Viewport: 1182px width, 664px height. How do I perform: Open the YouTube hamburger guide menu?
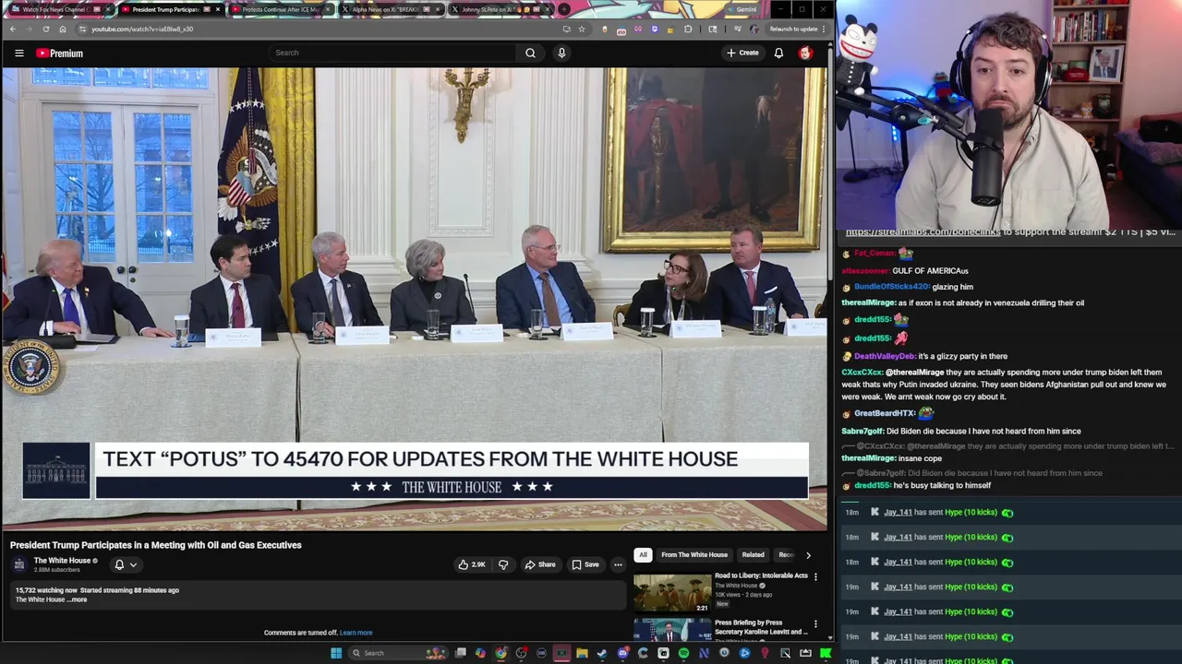pos(18,53)
